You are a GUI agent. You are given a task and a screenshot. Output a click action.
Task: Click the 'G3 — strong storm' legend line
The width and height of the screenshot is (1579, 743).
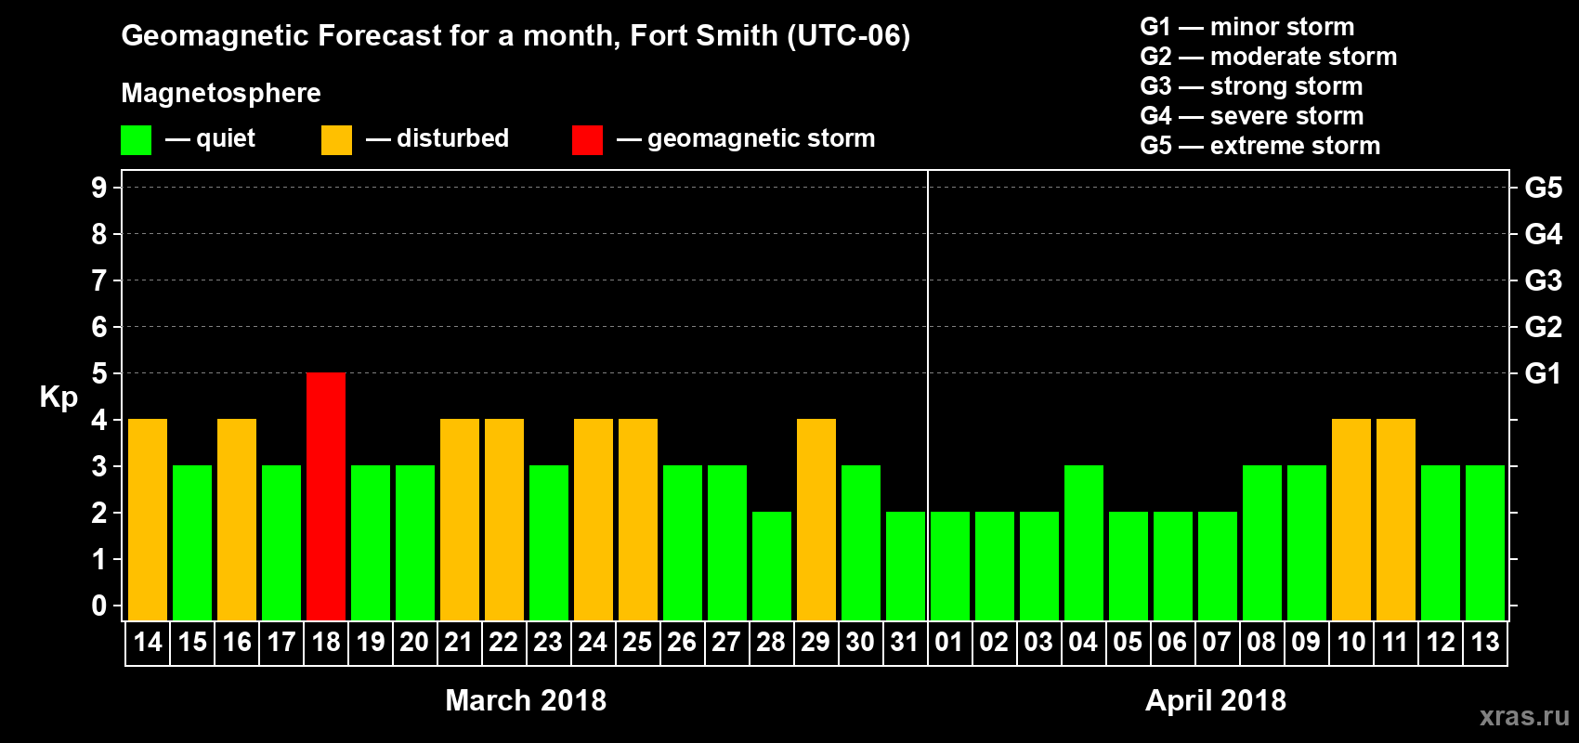pyautogui.click(x=1251, y=86)
